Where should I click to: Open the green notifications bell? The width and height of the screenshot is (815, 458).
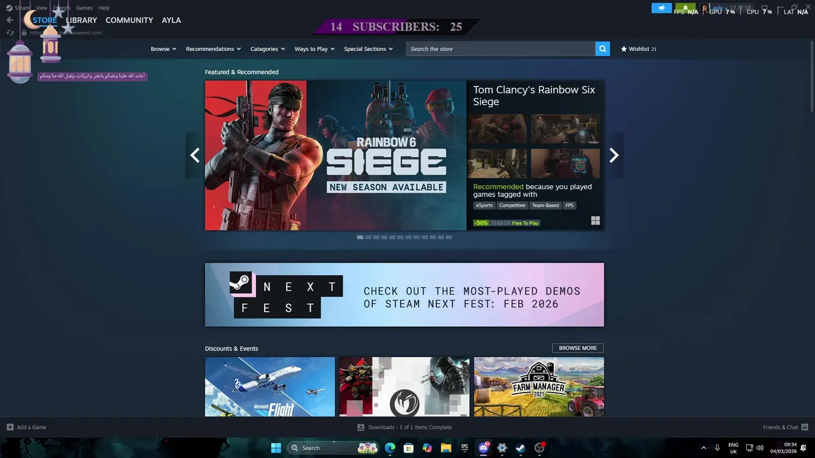click(x=685, y=8)
